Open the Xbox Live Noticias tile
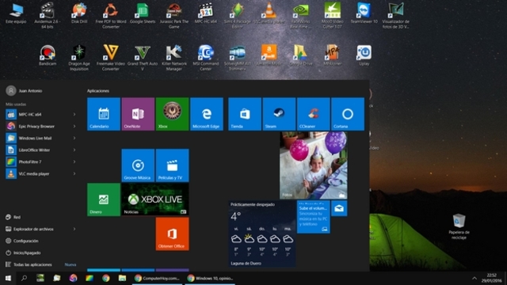 point(155,199)
